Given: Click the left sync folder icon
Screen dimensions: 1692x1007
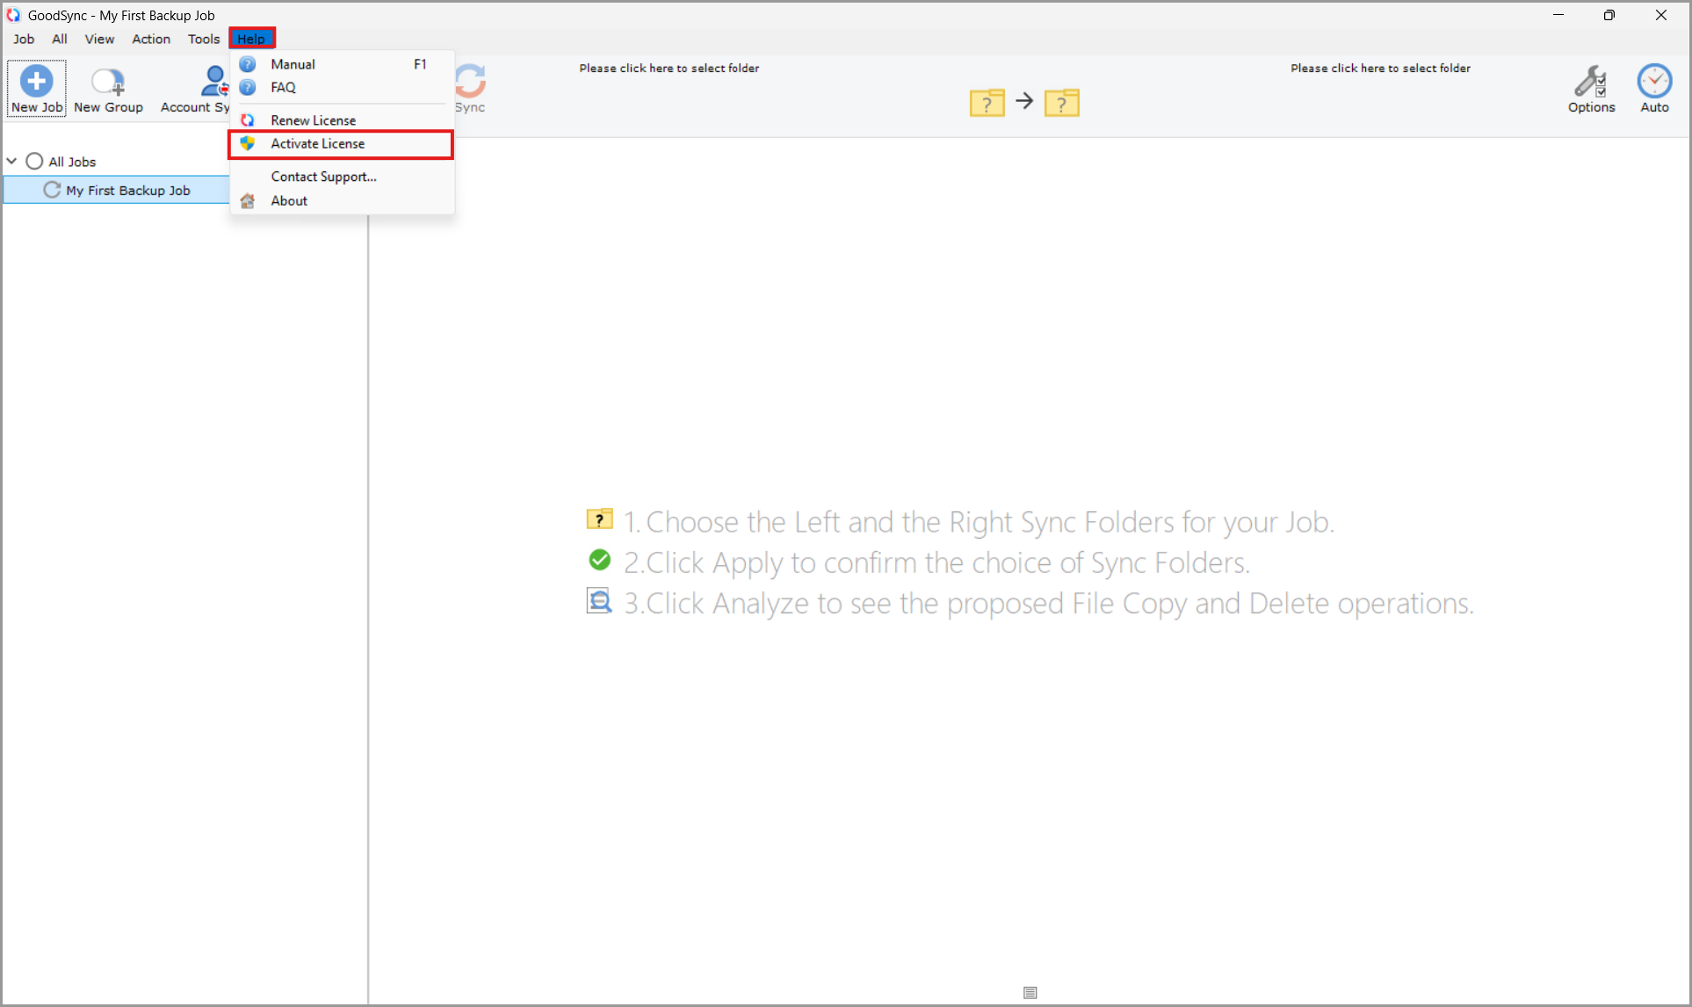Looking at the screenshot, I should [987, 103].
